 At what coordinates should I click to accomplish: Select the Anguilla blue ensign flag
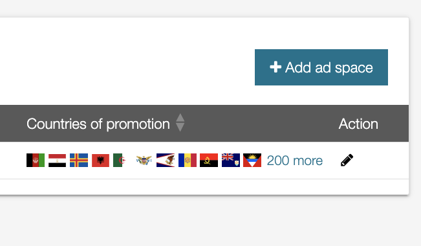pos(231,161)
